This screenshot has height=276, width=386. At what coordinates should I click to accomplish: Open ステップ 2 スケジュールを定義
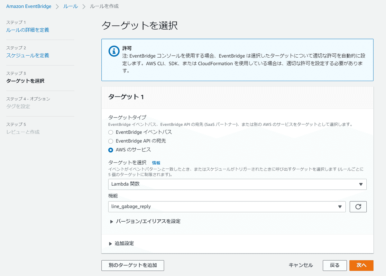pyautogui.click(x=26, y=55)
